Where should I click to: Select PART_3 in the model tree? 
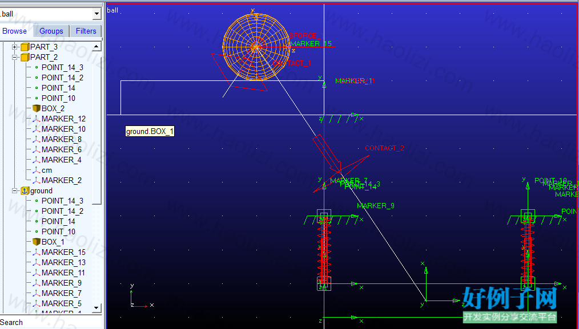coord(44,47)
